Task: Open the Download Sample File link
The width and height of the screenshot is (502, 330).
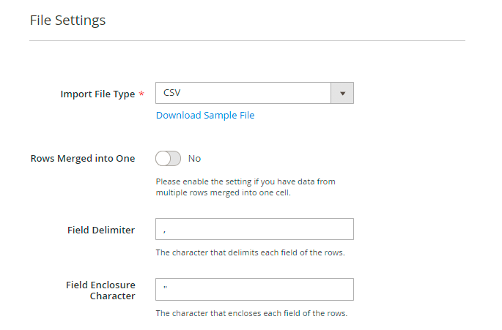Action: pos(205,115)
